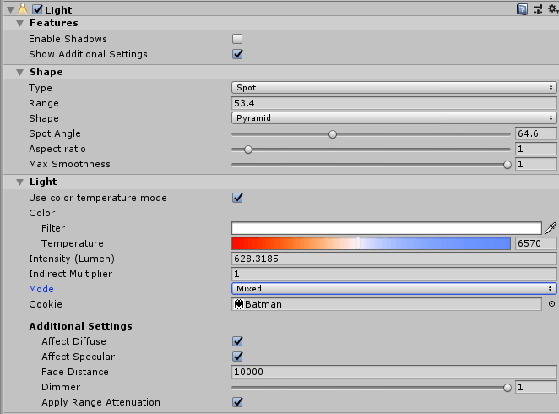Open the light Type dropdown set to Spot
559x414 pixels.
[393, 88]
